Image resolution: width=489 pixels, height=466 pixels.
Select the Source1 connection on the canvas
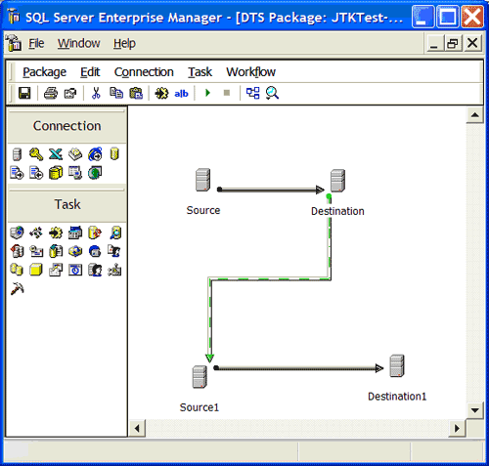tap(200, 377)
